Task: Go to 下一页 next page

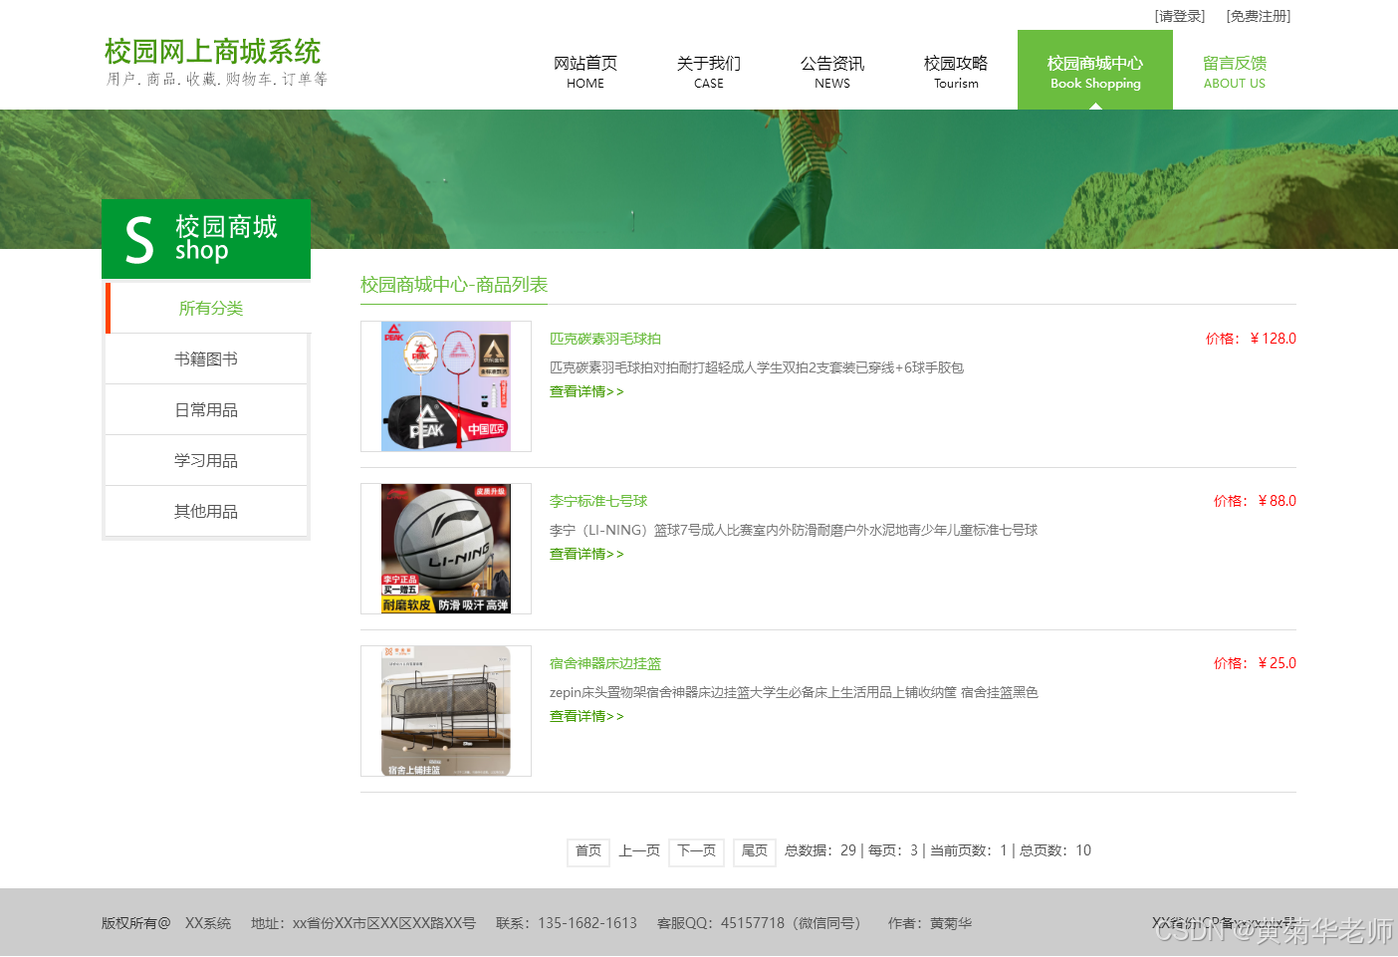Action: click(x=697, y=851)
